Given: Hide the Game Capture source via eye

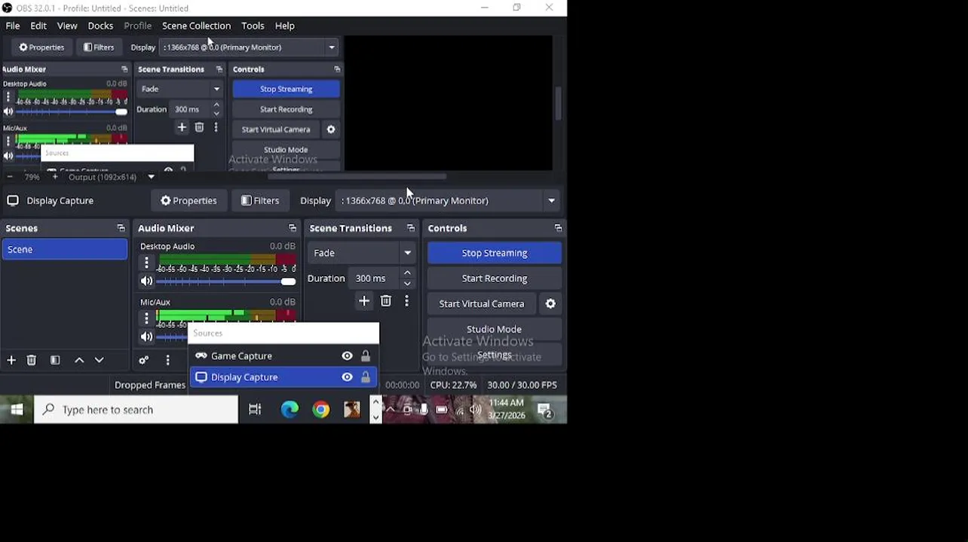Looking at the screenshot, I should (x=347, y=356).
